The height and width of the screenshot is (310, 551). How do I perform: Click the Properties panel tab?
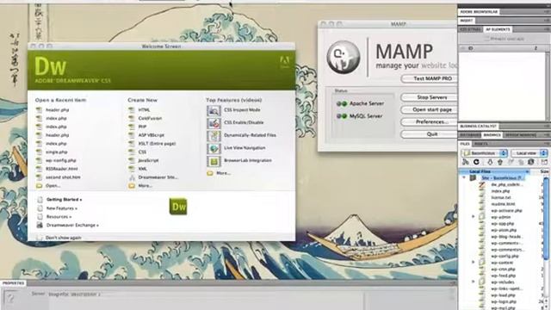pos(14,283)
